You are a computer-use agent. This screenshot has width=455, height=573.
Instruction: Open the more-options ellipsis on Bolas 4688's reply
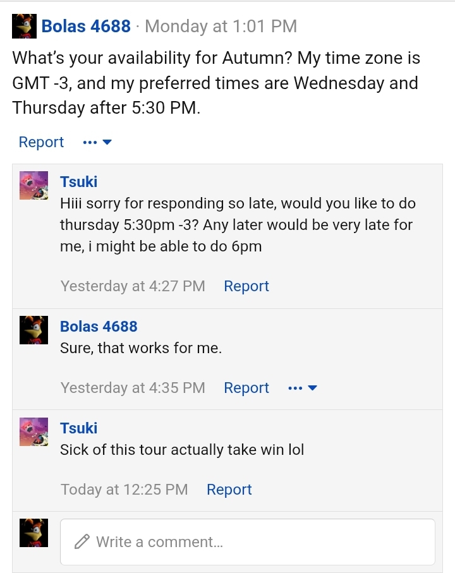(x=296, y=387)
